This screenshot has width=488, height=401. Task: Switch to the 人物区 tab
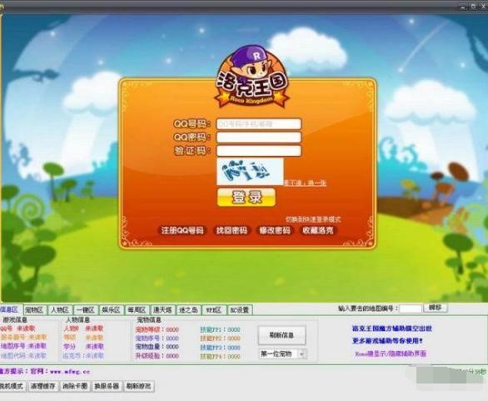(60, 310)
